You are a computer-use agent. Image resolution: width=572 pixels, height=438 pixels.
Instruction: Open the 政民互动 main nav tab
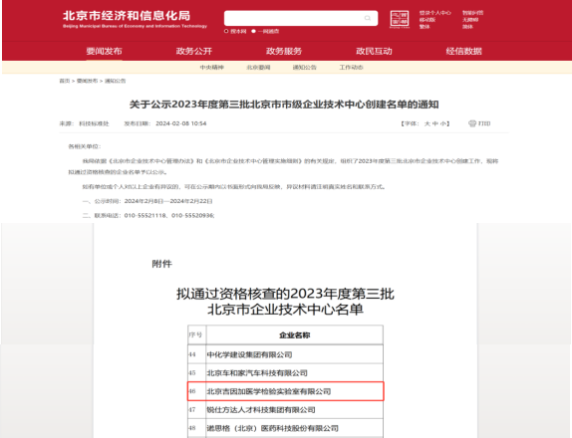pyautogui.click(x=374, y=51)
